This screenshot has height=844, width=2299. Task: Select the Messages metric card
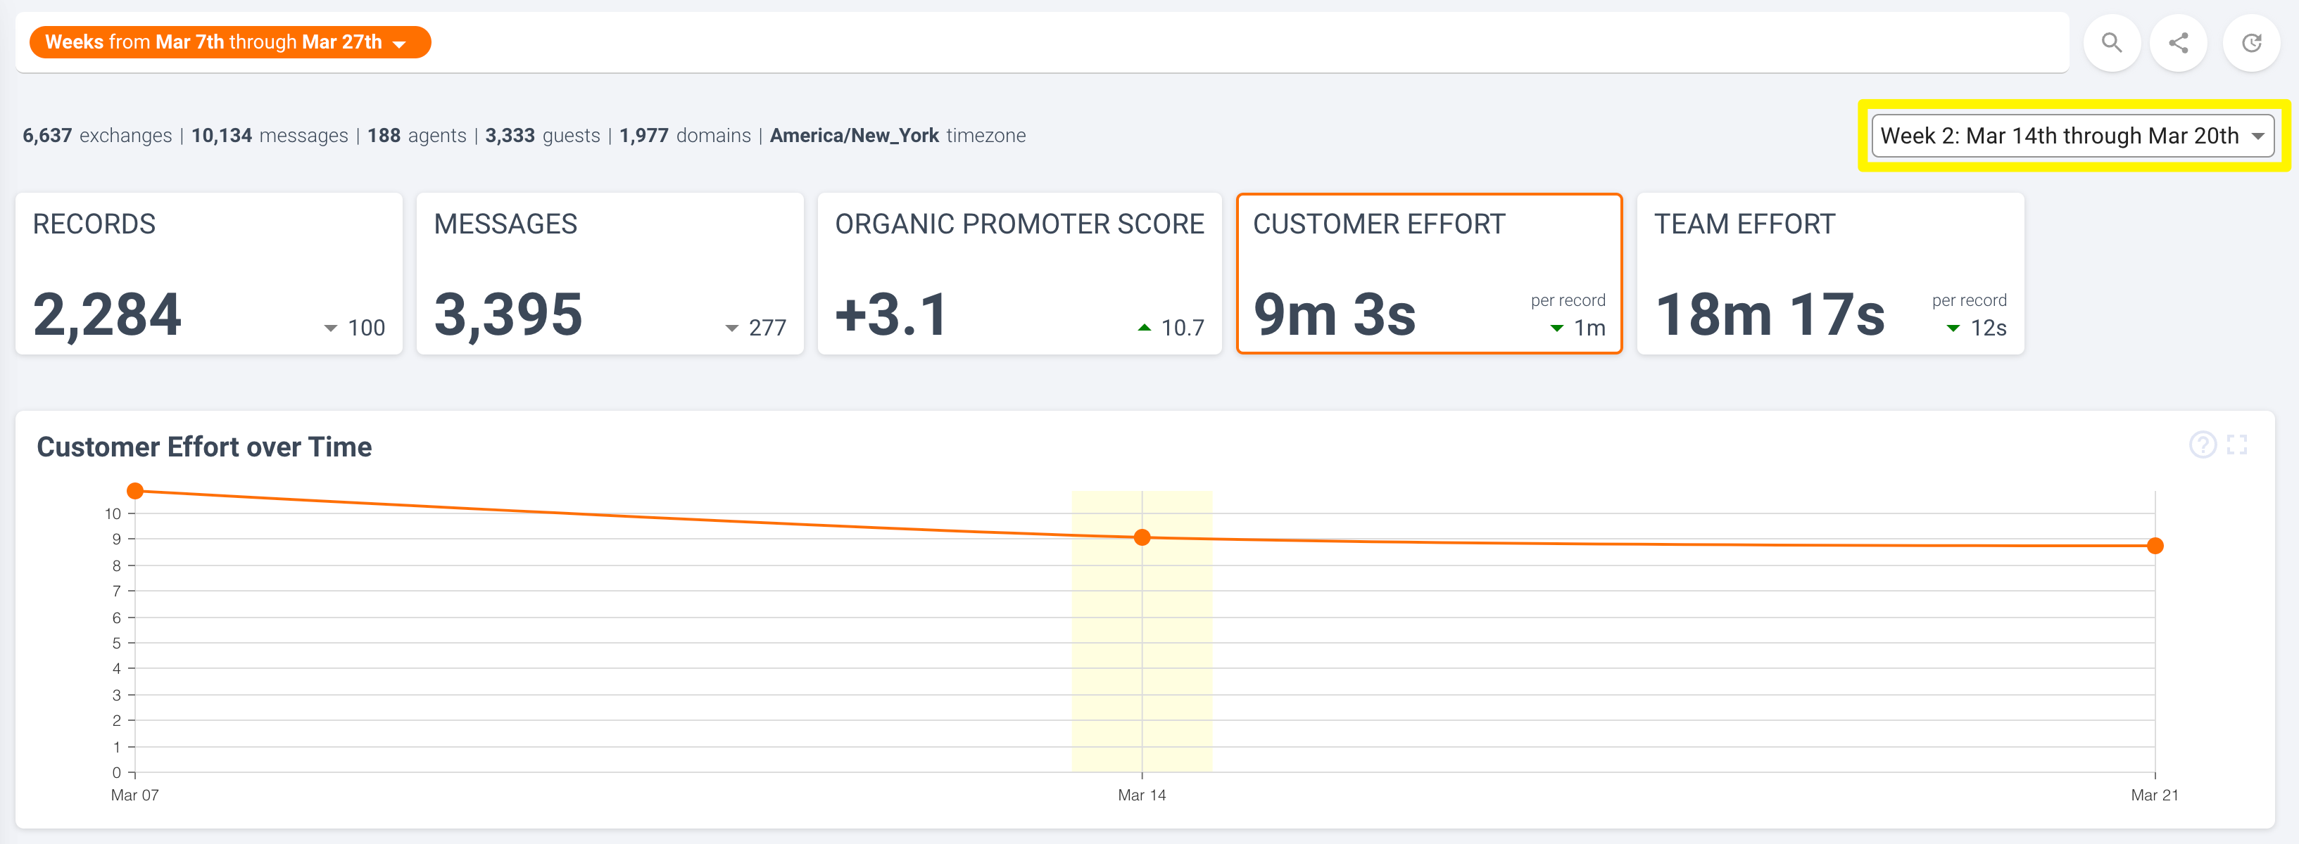pos(610,273)
